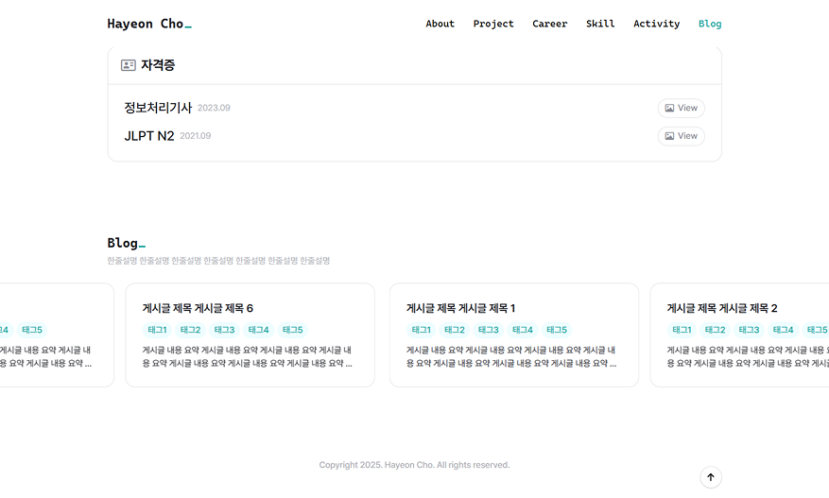Open the About section from navigation
The height and width of the screenshot is (498, 829).
coord(440,24)
